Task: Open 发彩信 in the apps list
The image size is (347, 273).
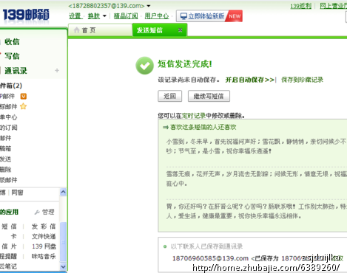Action: click(44, 227)
